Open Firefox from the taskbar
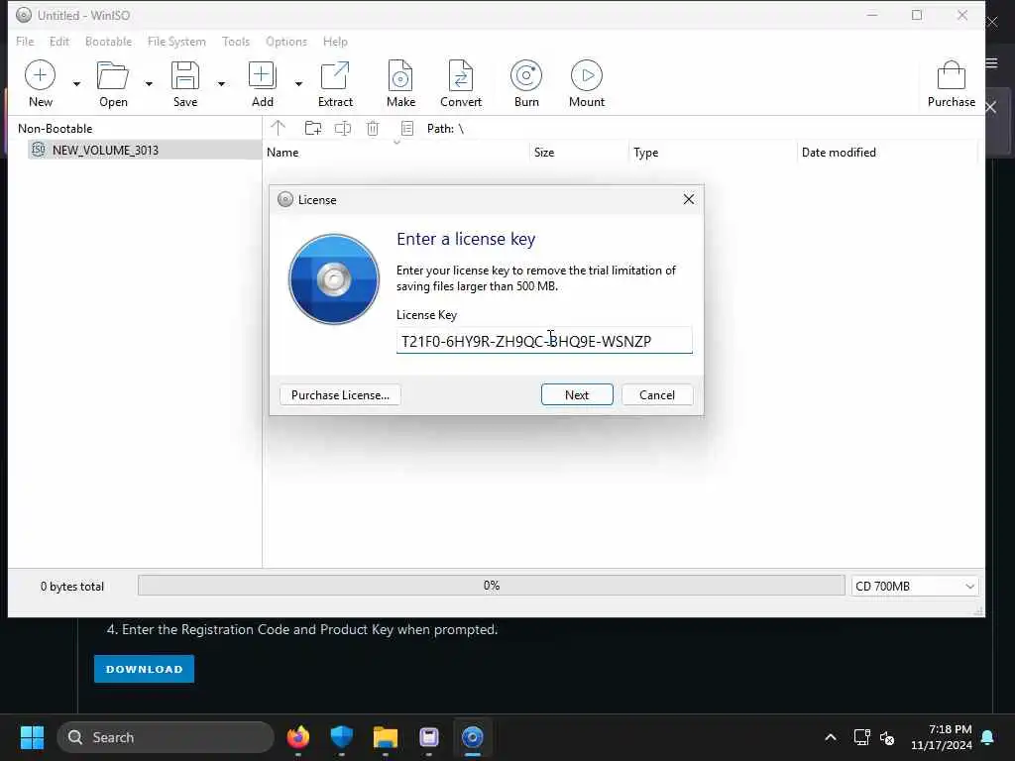Viewport: 1015px width, 761px height. click(x=297, y=737)
